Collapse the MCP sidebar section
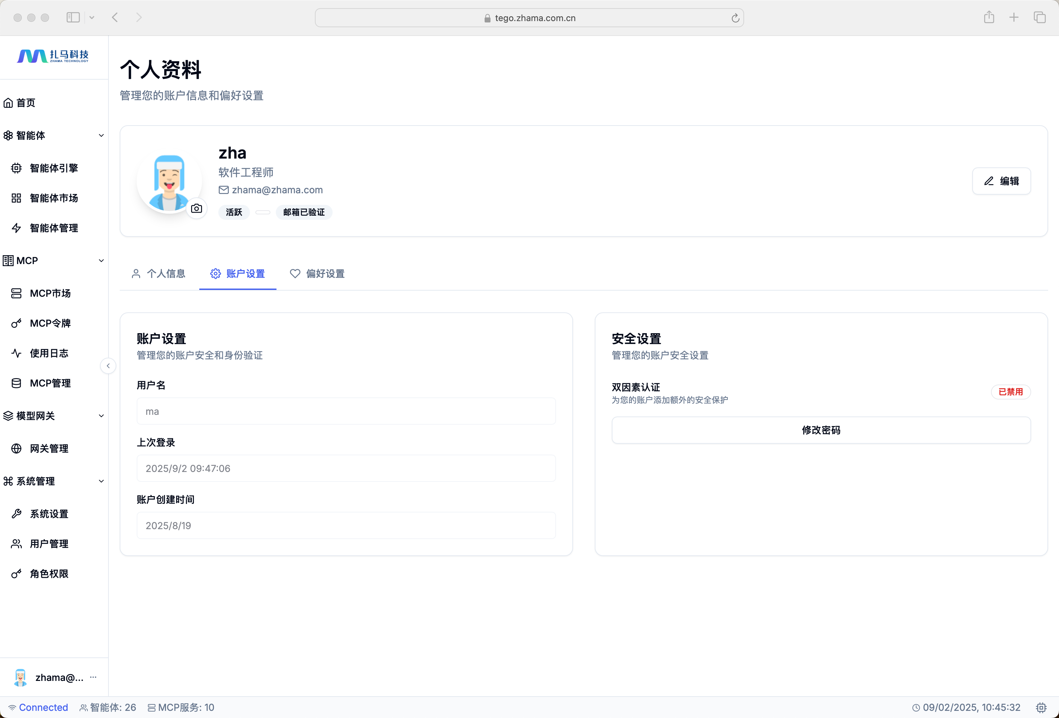Image resolution: width=1059 pixels, height=718 pixels. click(x=101, y=261)
